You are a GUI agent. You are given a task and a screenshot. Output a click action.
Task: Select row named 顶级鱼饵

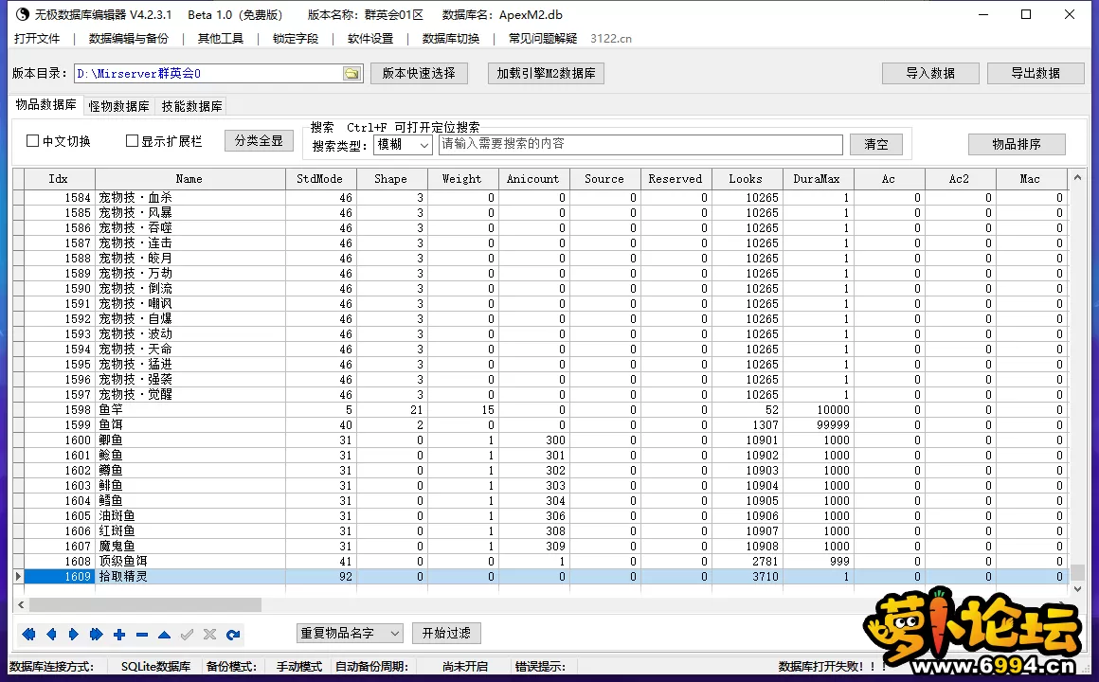[x=540, y=562]
